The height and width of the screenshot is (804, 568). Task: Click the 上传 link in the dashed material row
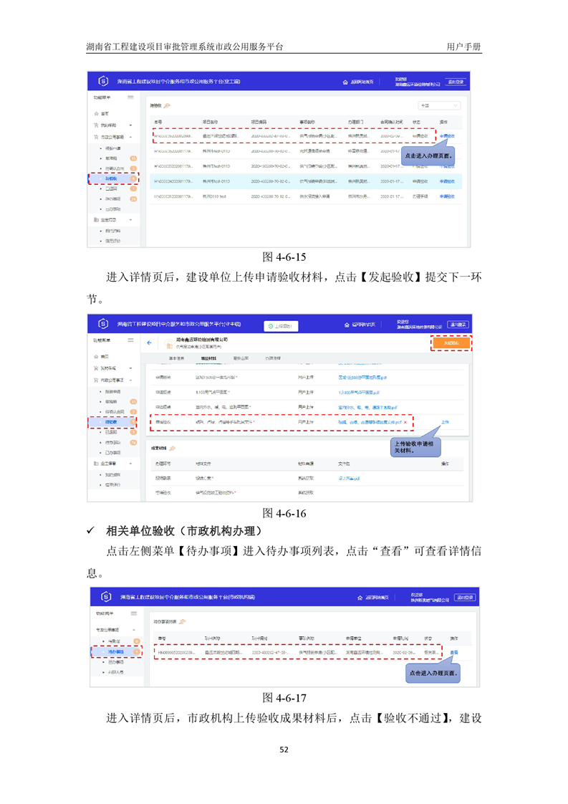[x=445, y=422]
